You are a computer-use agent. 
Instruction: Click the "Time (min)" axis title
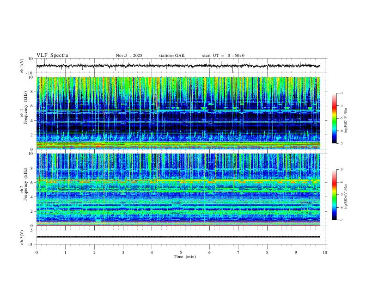(x=185, y=257)
